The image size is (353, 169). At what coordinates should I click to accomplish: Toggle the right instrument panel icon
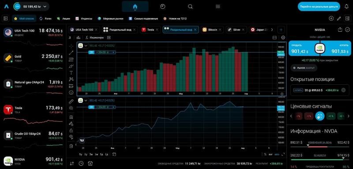pyautogui.click(x=347, y=19)
